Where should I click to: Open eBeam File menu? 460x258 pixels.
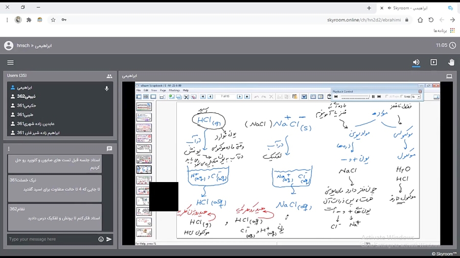139,90
